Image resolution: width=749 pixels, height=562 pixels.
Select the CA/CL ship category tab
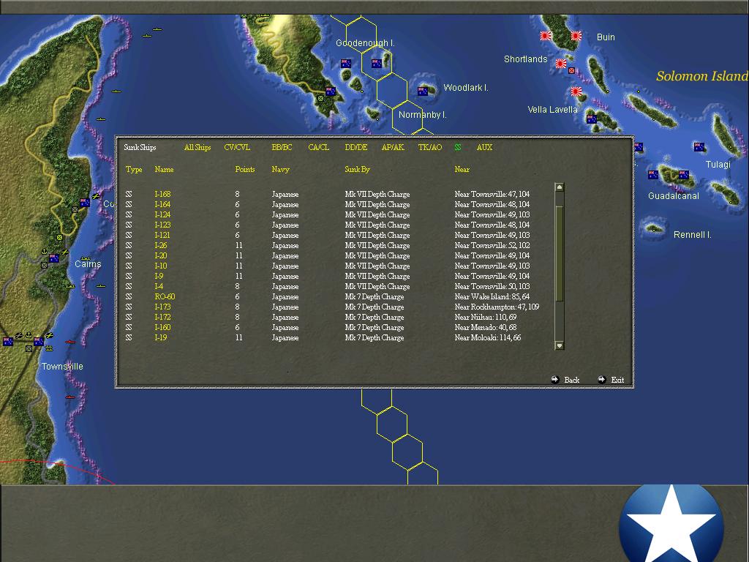click(x=319, y=147)
